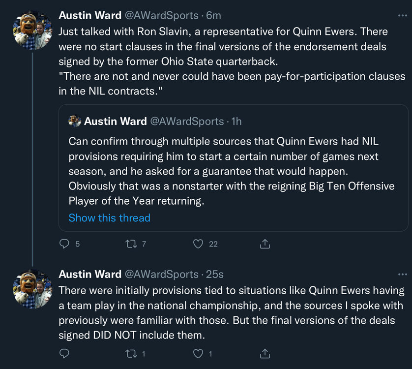Click the 6m timestamp on first tweet
This screenshot has width=412, height=369.
tap(213, 16)
